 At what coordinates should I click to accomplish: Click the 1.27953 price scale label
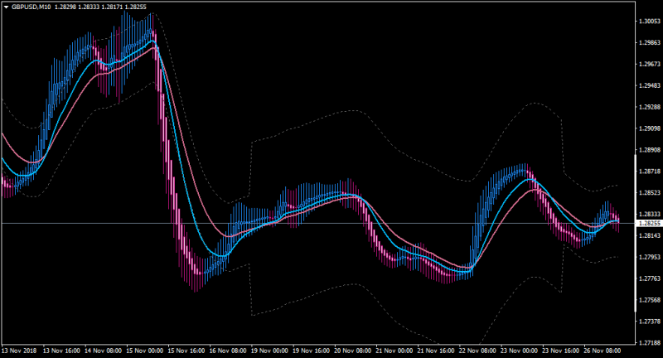click(650, 257)
